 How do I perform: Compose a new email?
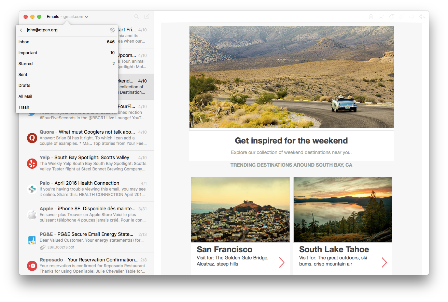(x=147, y=16)
